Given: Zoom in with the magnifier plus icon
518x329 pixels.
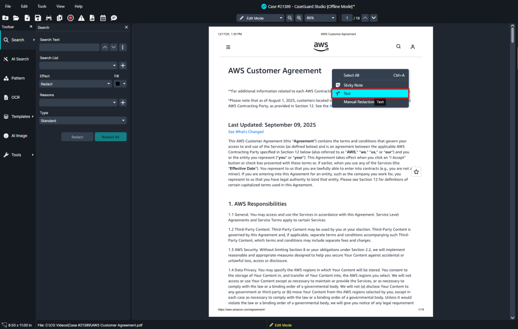Looking at the screenshot, I should (x=299, y=18).
